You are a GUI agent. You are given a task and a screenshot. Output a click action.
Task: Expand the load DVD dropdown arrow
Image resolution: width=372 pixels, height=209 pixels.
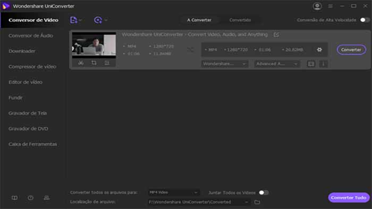106,20
